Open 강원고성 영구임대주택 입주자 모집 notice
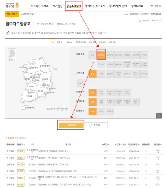This screenshot has width=167, height=188. 53,151
